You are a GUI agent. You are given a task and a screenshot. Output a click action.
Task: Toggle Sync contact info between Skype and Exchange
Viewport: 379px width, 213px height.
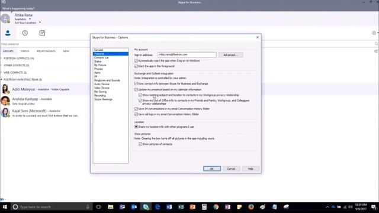pos(136,83)
